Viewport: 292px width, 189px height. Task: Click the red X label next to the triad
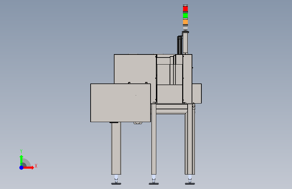point(36,166)
